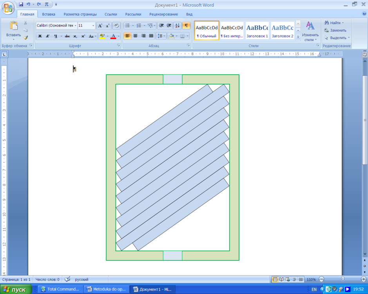This screenshot has height=294, width=368.
Task: Toggle show paragraph marks ¶ button
Action: coord(186,25)
